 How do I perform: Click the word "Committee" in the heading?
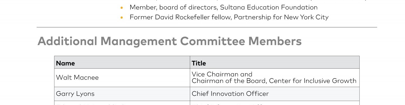pos(213,41)
